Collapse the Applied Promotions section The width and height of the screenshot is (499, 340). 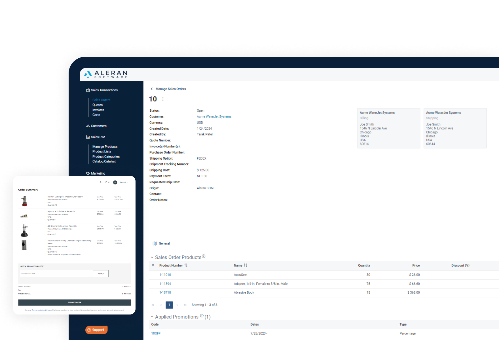(152, 317)
